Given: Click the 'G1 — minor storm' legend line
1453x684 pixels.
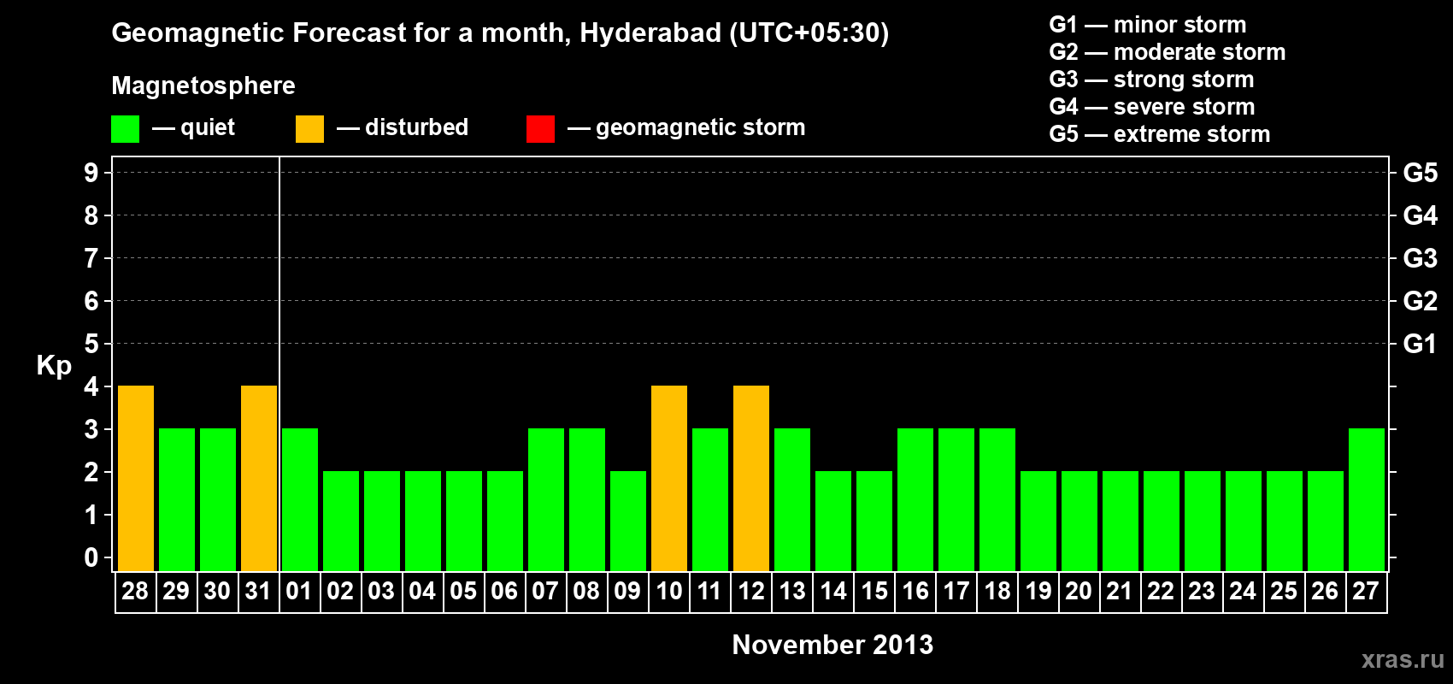Looking at the screenshot, I should [x=1148, y=25].
